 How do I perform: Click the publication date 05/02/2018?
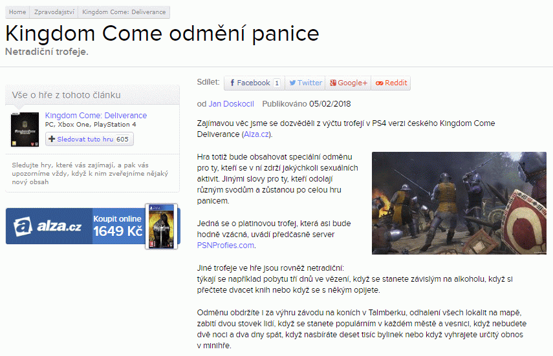330,104
